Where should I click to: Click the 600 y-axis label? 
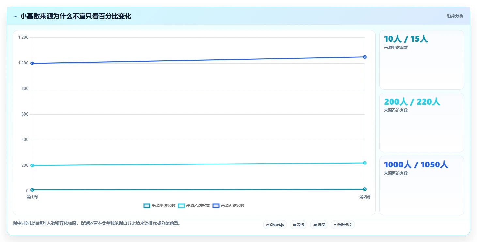(25, 114)
